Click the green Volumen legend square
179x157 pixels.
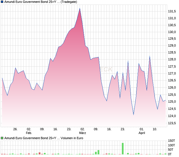[x=2, y=138]
